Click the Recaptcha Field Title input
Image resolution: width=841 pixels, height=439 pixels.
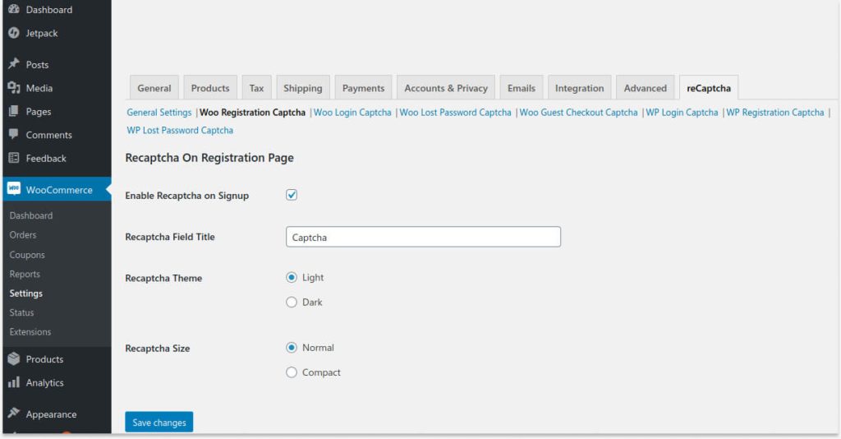[x=423, y=237]
